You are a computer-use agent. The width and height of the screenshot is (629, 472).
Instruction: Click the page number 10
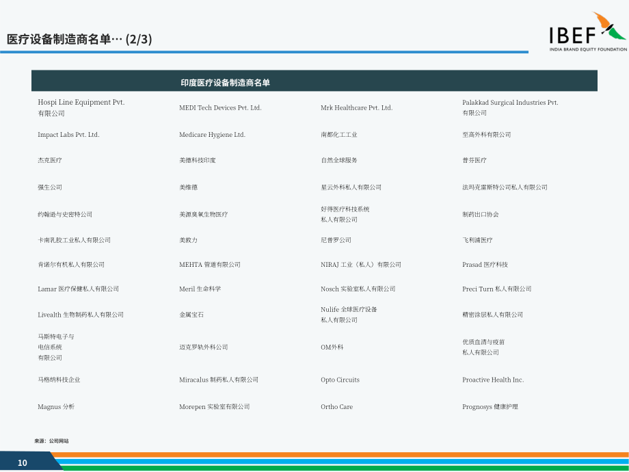23,463
